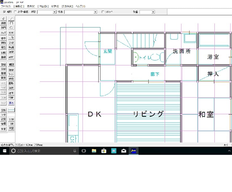The height and width of the screenshot is (192, 232).
Task: Activate the 接円 tangent circle tool
Action: point(3,28)
